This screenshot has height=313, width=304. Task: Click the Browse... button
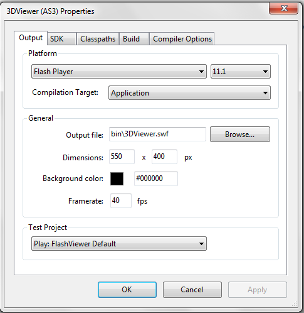tap(240, 134)
